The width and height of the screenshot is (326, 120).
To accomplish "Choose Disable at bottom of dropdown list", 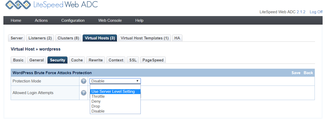I will pos(98,111).
